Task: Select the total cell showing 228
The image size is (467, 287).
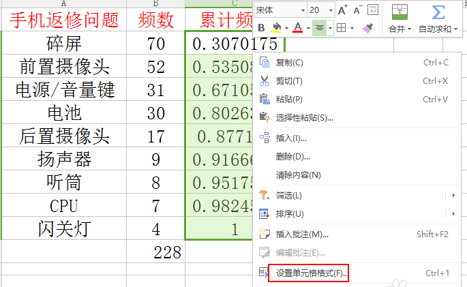Action: 155,252
